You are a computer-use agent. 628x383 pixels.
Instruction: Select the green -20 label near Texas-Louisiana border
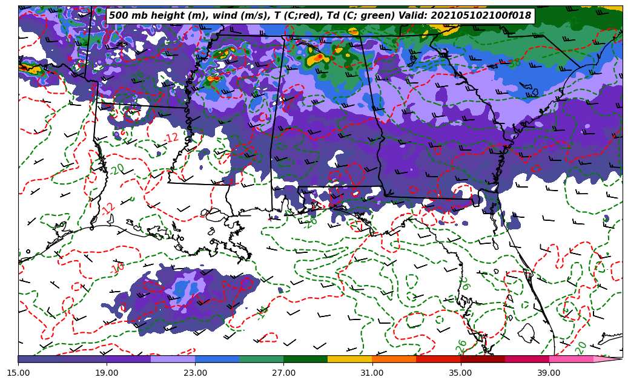point(117,169)
